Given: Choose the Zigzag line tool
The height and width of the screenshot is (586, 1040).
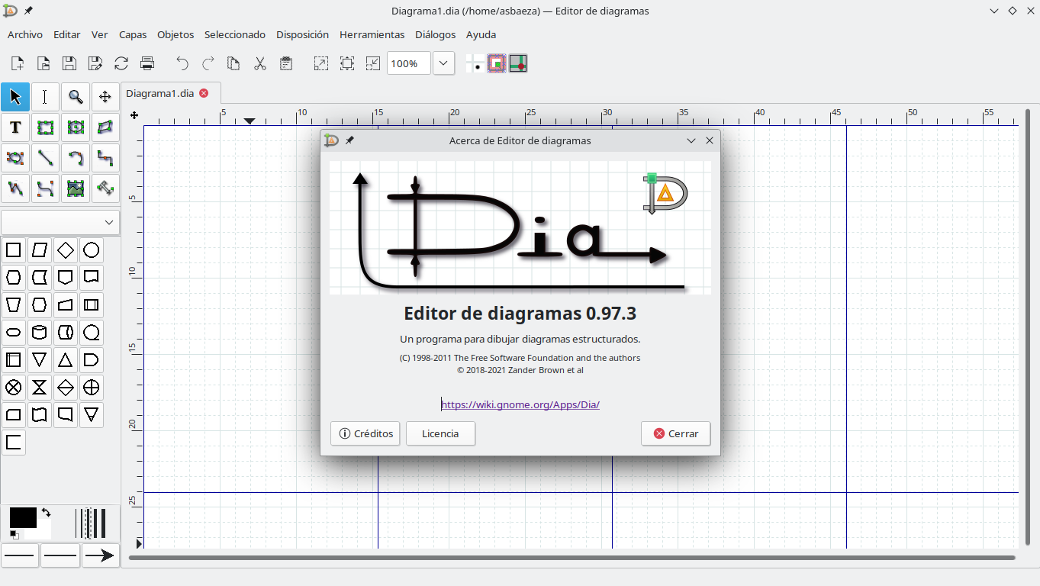Looking at the screenshot, I should pyautogui.click(x=105, y=158).
